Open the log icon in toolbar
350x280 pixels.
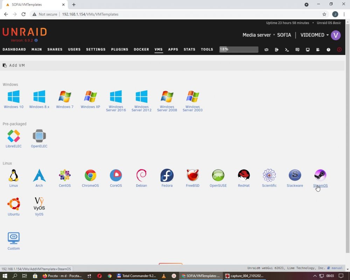[x=318, y=50]
